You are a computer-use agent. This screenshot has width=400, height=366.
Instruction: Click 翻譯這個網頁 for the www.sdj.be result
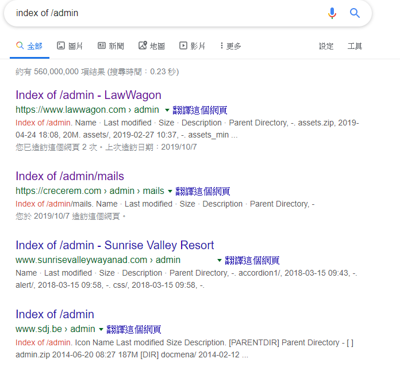[134, 330]
